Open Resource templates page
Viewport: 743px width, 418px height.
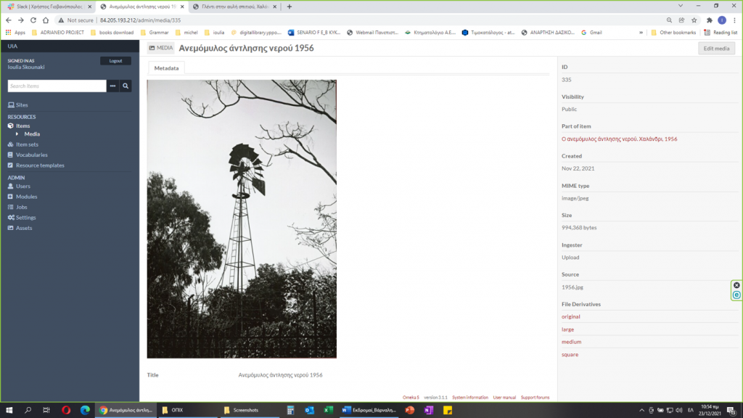tap(40, 165)
